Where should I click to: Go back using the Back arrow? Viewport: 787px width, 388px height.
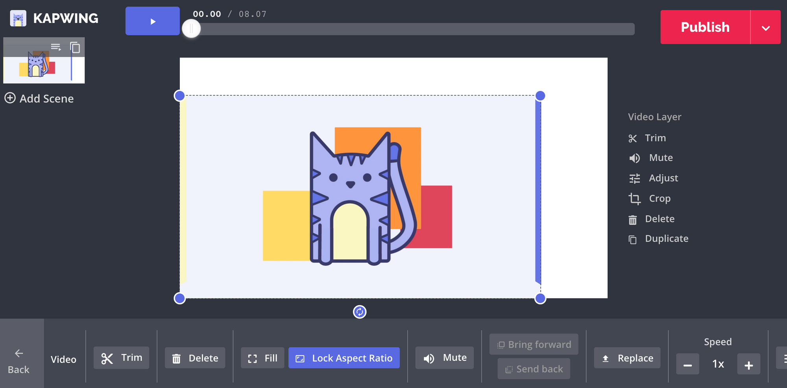pos(18,360)
